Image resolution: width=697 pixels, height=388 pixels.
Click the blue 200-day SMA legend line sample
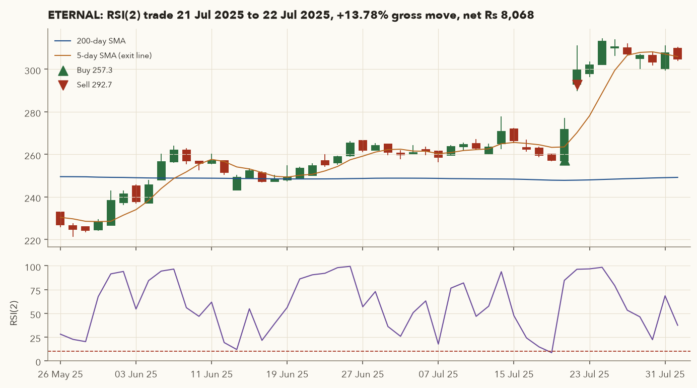(x=63, y=41)
